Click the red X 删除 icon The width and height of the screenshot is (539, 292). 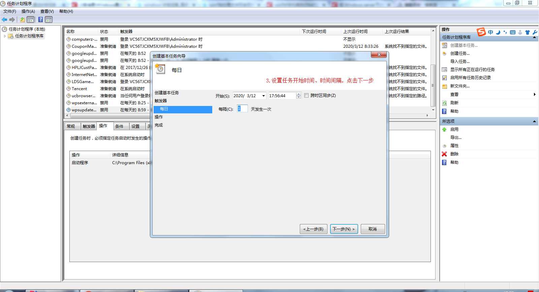(x=445, y=154)
